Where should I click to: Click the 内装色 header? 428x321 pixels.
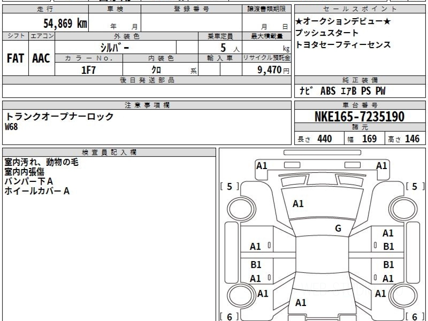point(160,58)
